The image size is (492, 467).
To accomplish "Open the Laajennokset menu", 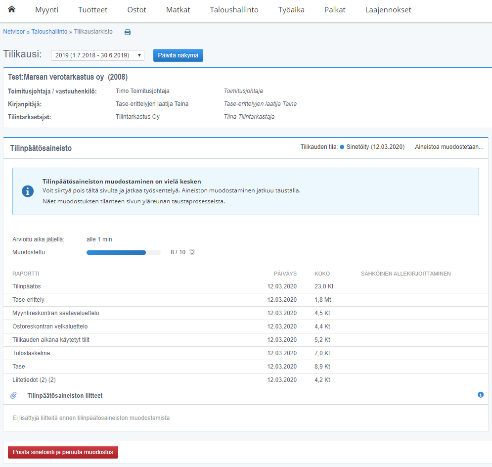I will coord(388,10).
